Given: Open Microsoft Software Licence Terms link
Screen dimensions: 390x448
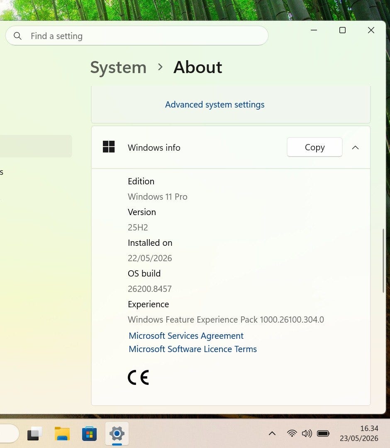Looking at the screenshot, I should [193, 349].
